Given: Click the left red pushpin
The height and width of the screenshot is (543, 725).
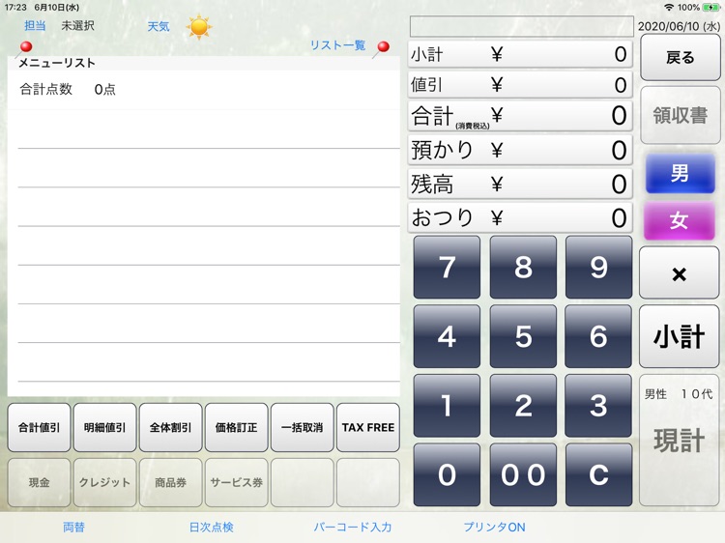Looking at the screenshot, I should 25,47.
